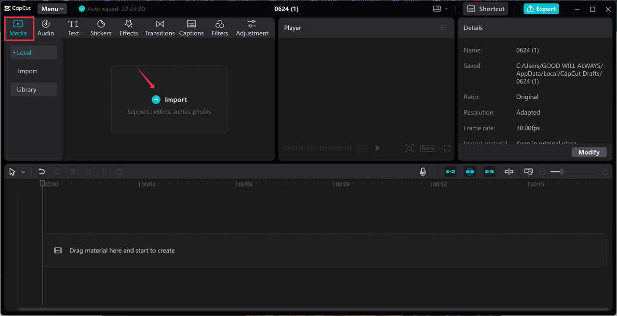Click the Auto saved status indicator
617x316 pixels.
point(111,9)
